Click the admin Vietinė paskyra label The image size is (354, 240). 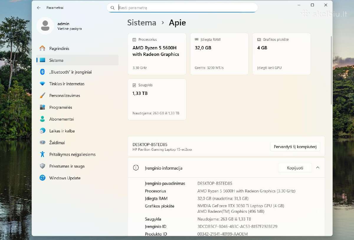click(70, 29)
